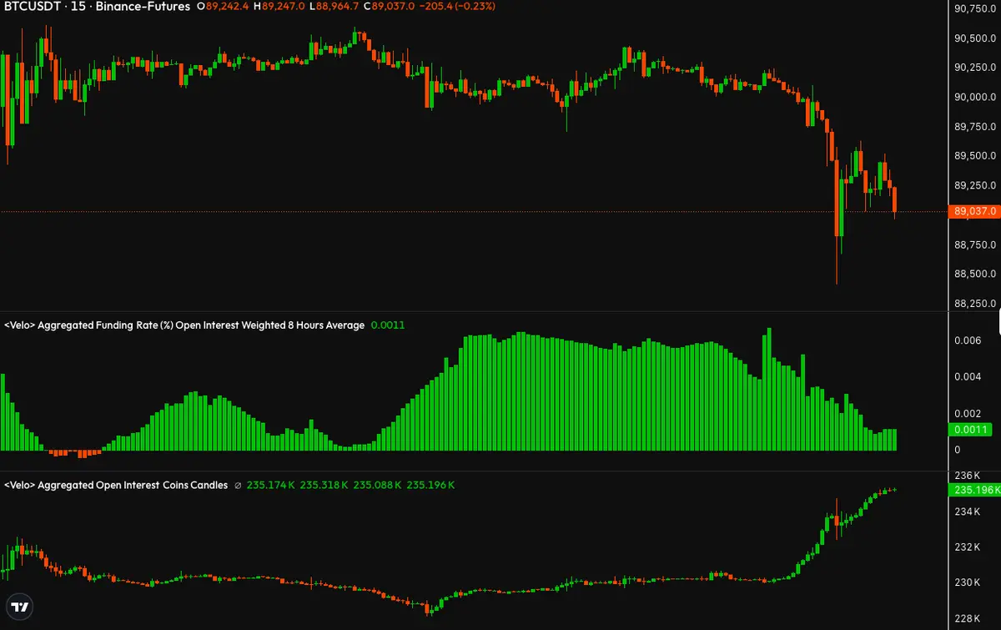The image size is (1001, 630).
Task: Click the 90,250.0 price scale label
Action: pyautogui.click(x=976, y=68)
